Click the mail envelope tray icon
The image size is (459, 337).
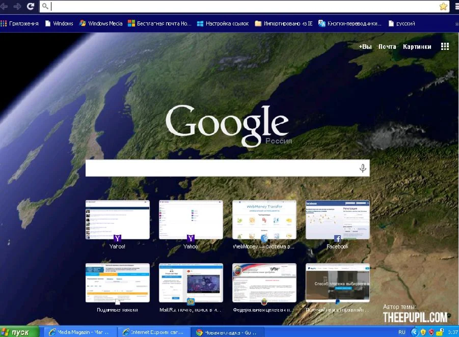click(x=440, y=332)
